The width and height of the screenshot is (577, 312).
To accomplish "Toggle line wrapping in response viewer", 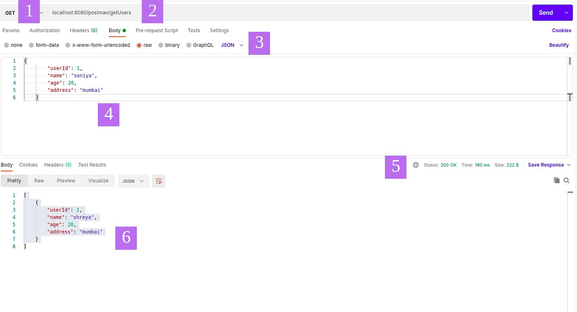I will [159, 181].
